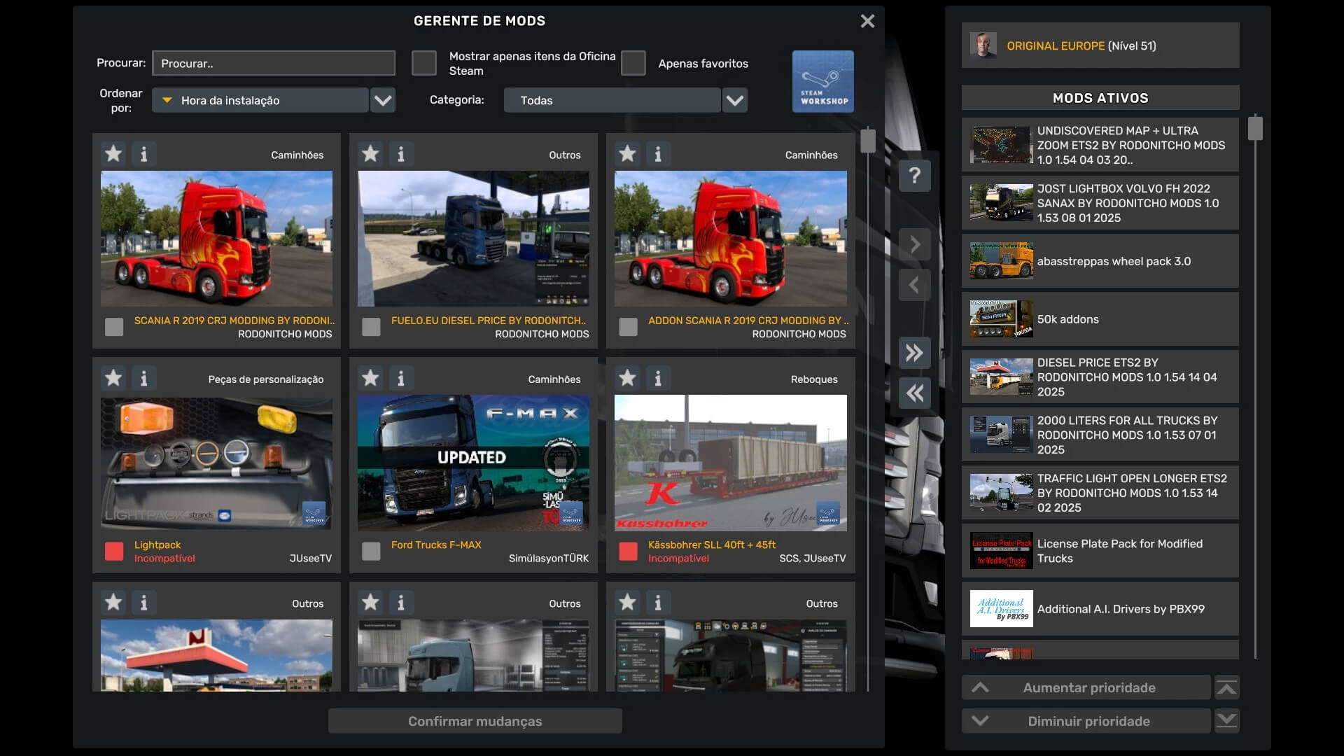The image size is (1344, 756).
Task: Enable Mostrar apenas itens da Oficina Steam
Action: 423,63
